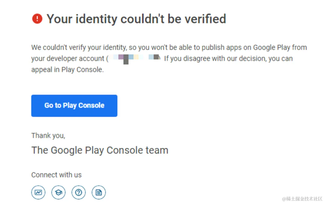Screen dimensions: 324x203
Task: Click the "your developer account" text
Action: point(68,59)
